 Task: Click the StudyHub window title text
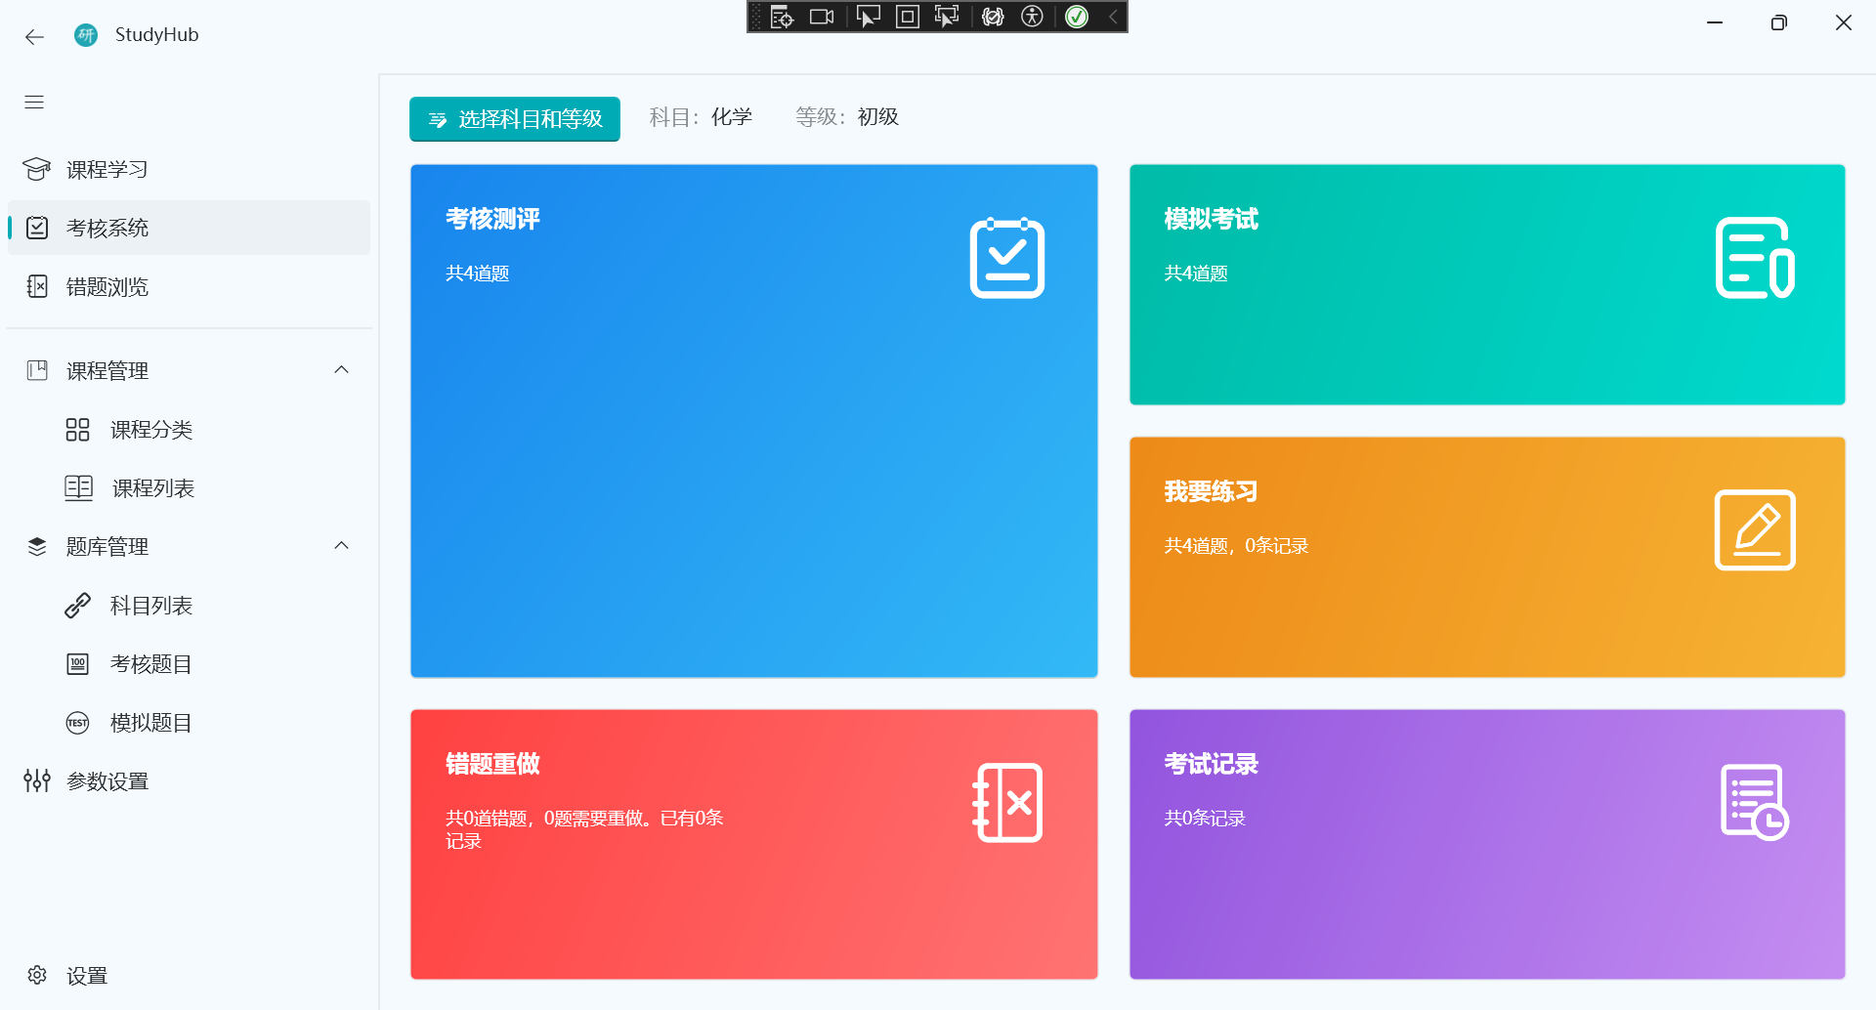pos(156,35)
